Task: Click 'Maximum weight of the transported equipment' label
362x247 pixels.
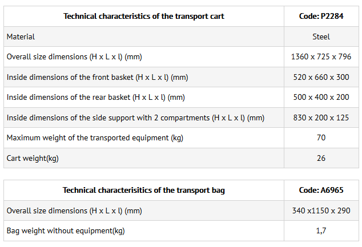Action: (95, 137)
